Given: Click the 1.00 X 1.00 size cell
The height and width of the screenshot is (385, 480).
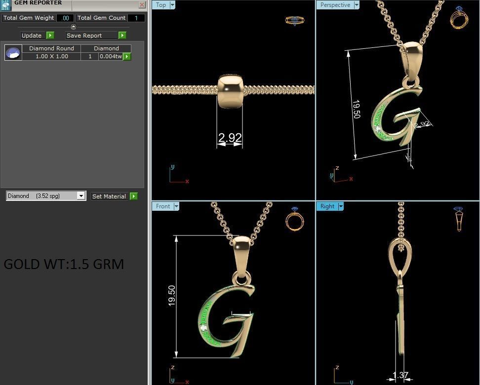Looking at the screenshot, I should coord(51,56).
